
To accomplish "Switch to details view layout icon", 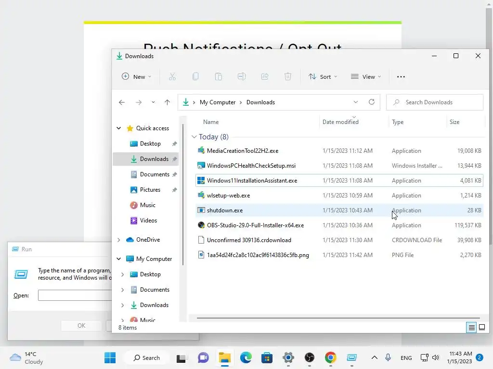I will tap(471, 328).
